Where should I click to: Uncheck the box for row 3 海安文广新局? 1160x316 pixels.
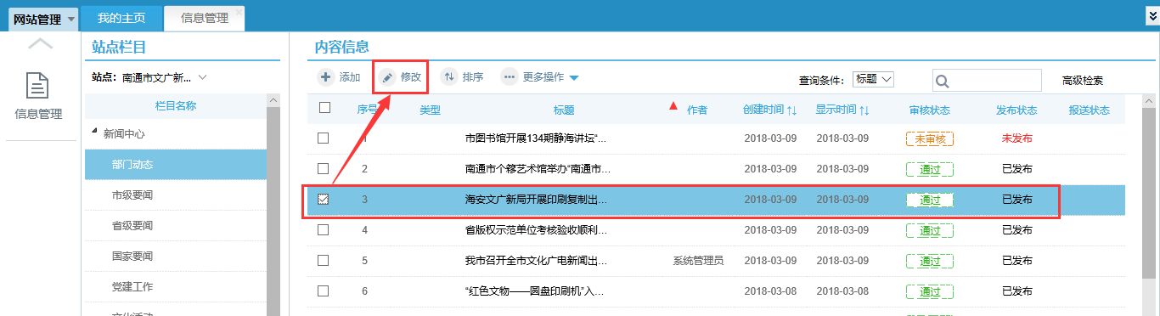click(x=323, y=200)
